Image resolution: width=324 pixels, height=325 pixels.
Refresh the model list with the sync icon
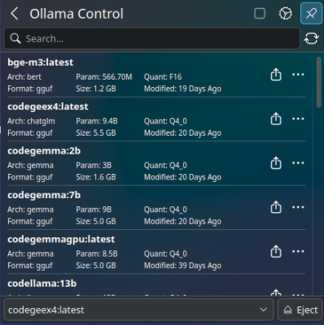pos(311,38)
